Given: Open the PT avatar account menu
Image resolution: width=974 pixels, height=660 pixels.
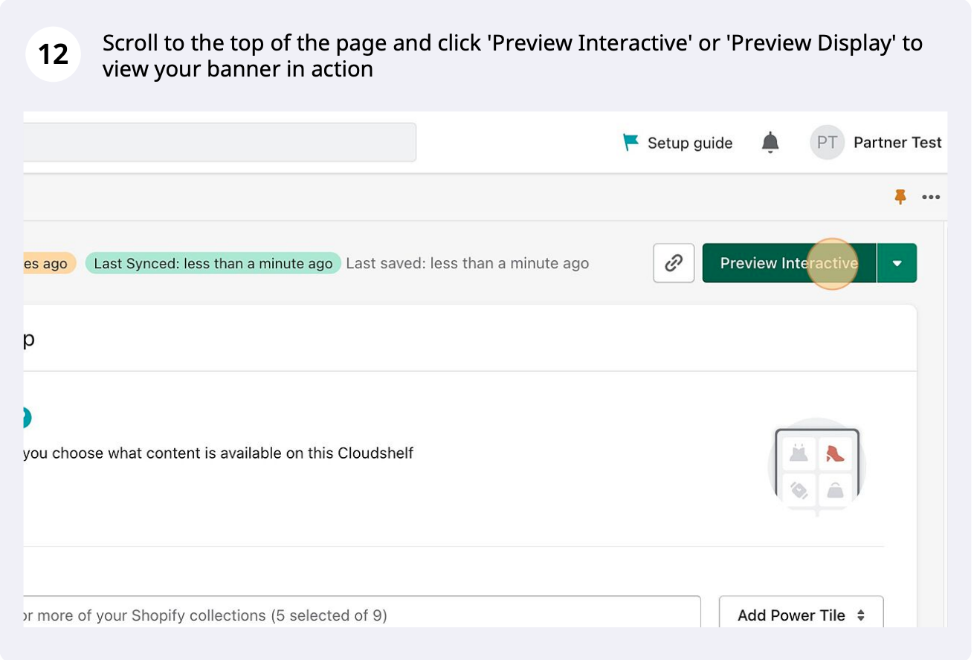Looking at the screenshot, I should 827,143.
